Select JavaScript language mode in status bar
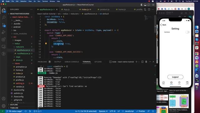200x113 pixels. tap(129, 111)
